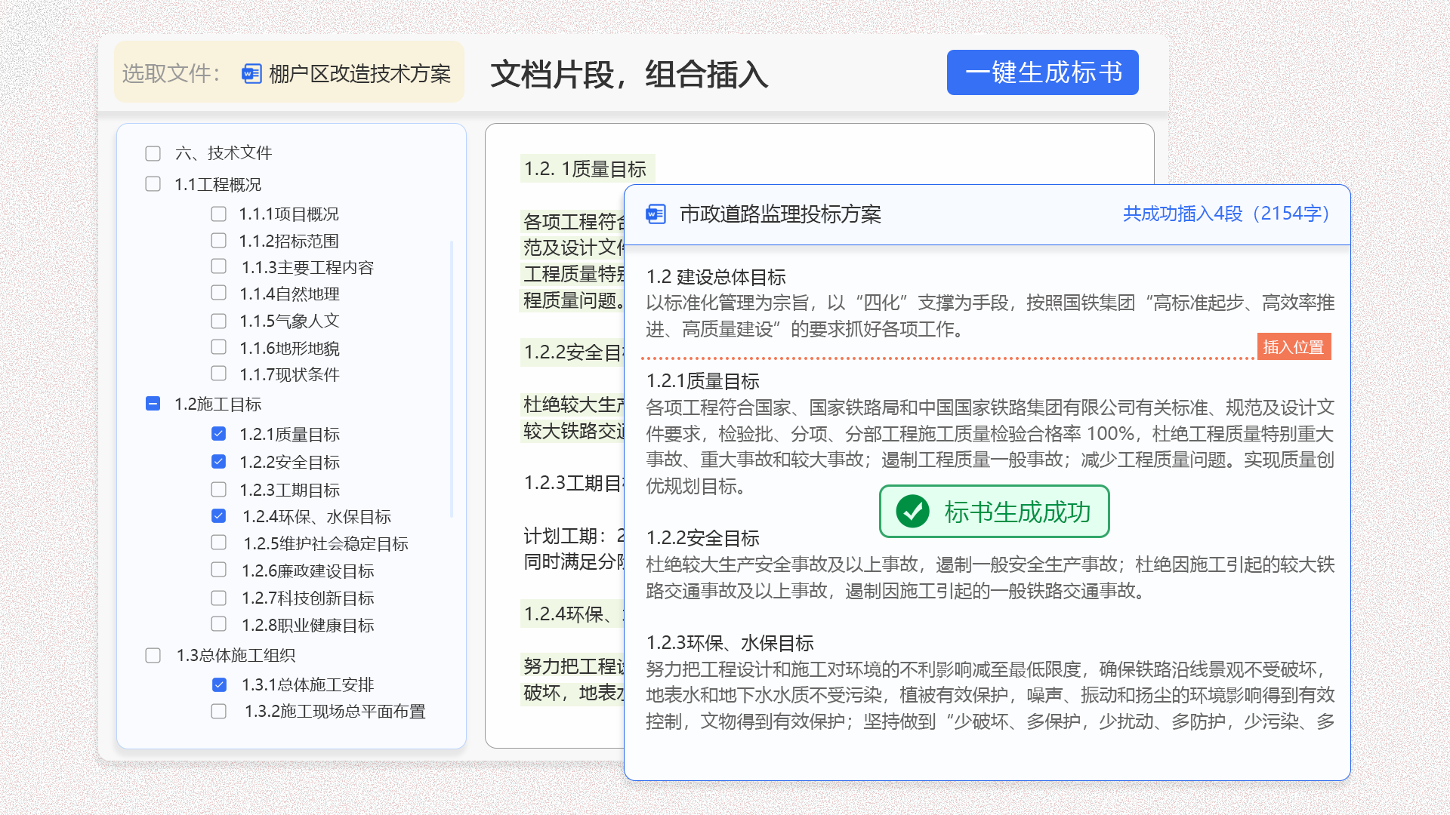Image resolution: width=1450 pixels, height=815 pixels.
Task: Click the orange 插入位置 marker tag
Action: (x=1293, y=347)
